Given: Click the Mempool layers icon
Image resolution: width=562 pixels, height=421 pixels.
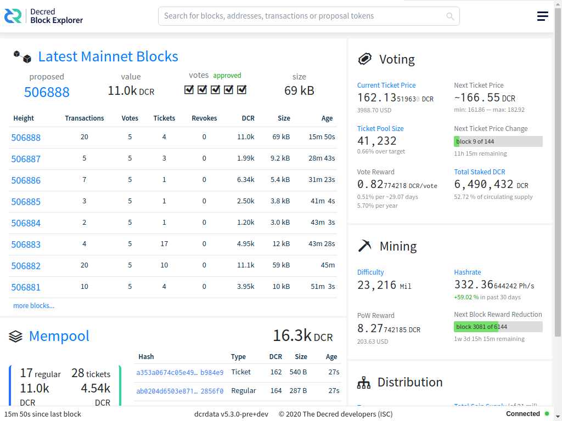Looking at the screenshot, I should pyautogui.click(x=15, y=336).
